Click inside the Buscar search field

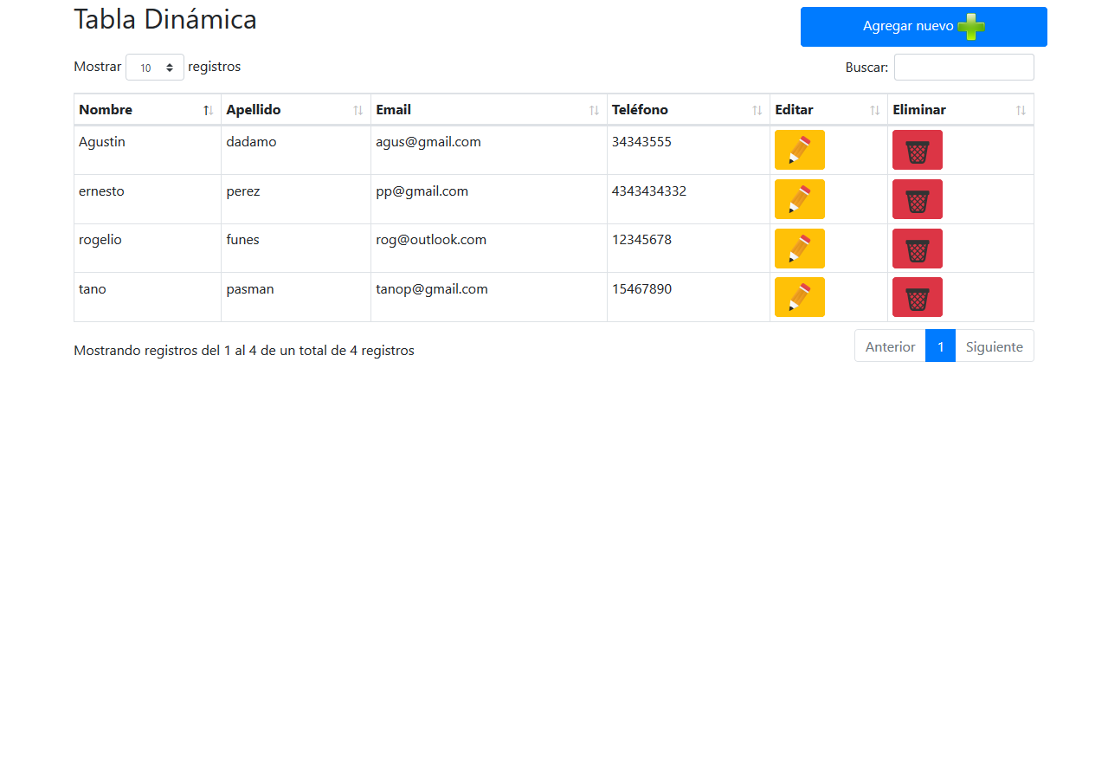click(x=963, y=67)
